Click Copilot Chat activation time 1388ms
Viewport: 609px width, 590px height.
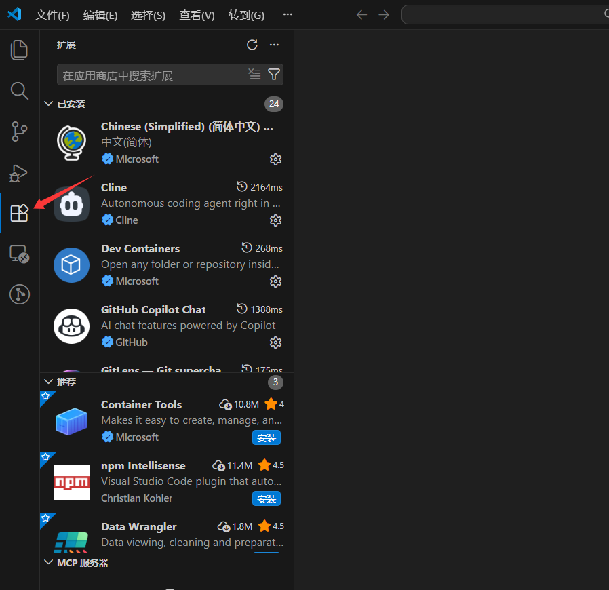click(x=260, y=309)
